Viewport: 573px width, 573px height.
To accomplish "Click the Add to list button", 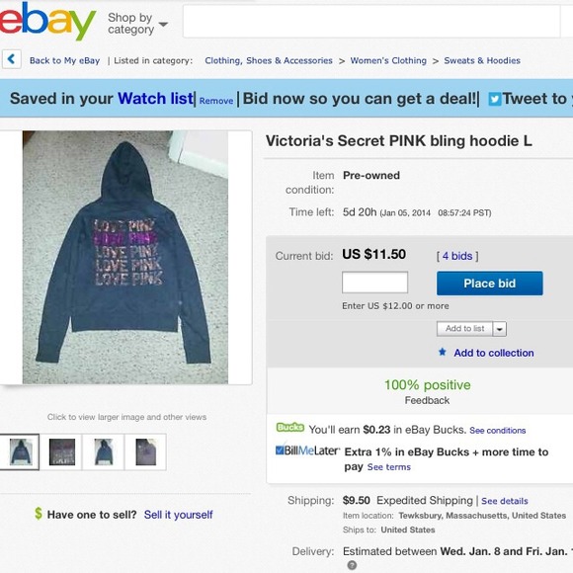I will point(465,329).
